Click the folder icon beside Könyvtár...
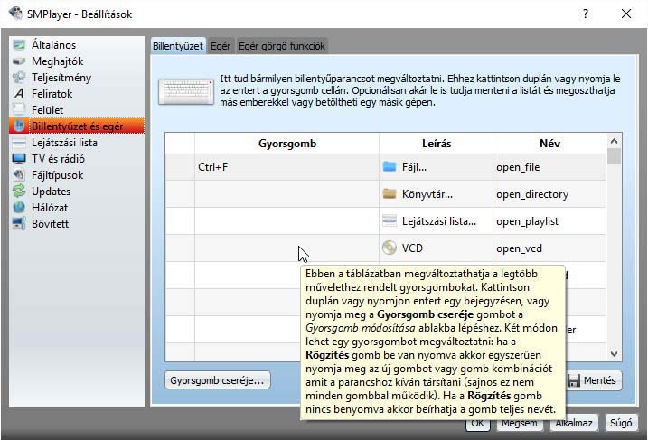 click(390, 193)
